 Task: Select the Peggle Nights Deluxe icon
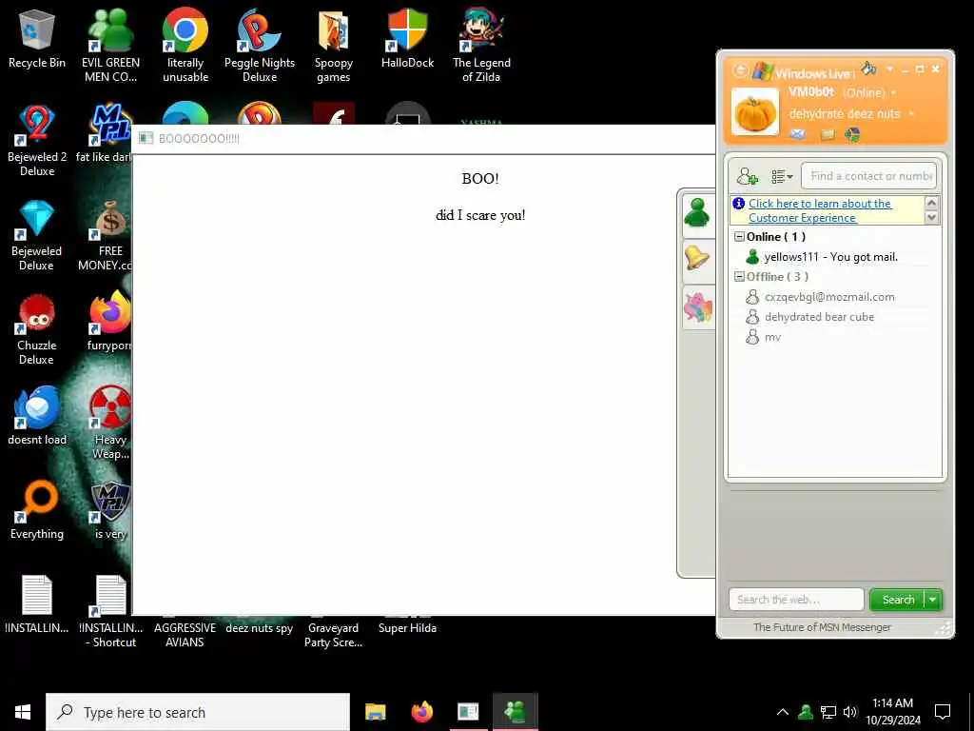pyautogui.click(x=260, y=45)
